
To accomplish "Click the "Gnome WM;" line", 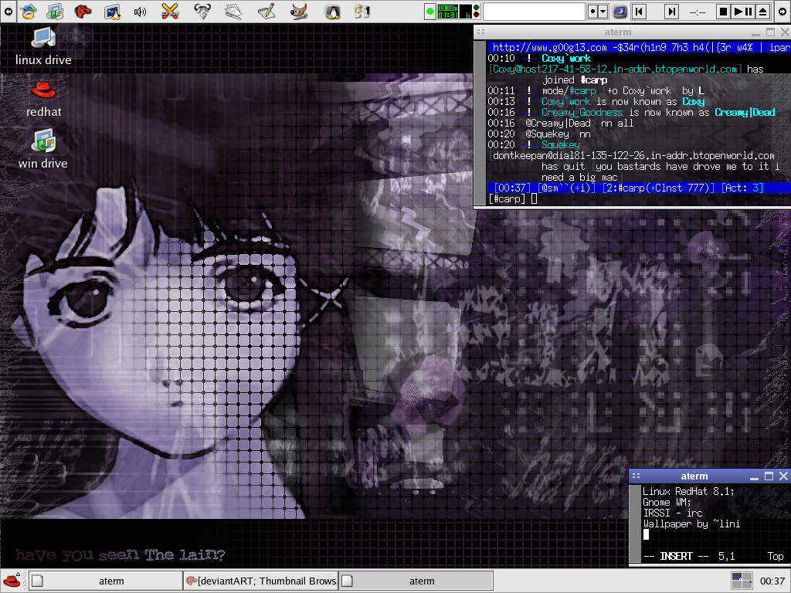I will (667, 502).
